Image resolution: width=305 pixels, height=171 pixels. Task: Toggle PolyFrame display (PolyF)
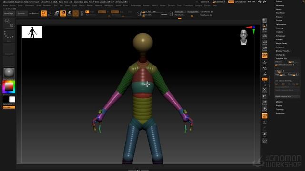coord(264,116)
